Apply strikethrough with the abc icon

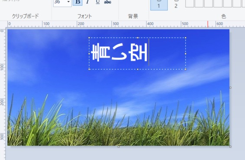108,2
